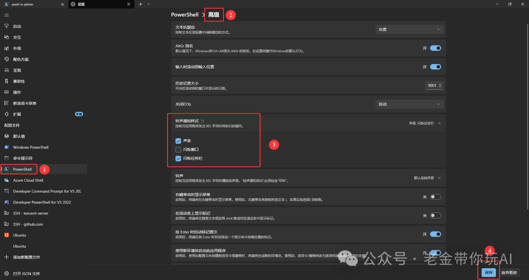Select the 设置 settings tab
The height and width of the screenshot is (280, 529).
(x=101, y=4)
